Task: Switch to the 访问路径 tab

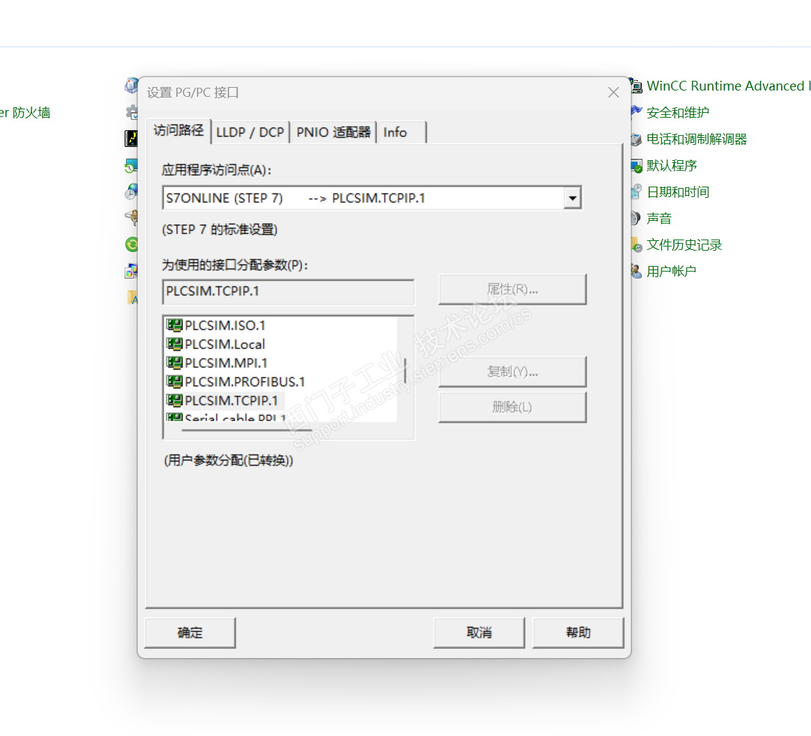Action: [x=178, y=131]
